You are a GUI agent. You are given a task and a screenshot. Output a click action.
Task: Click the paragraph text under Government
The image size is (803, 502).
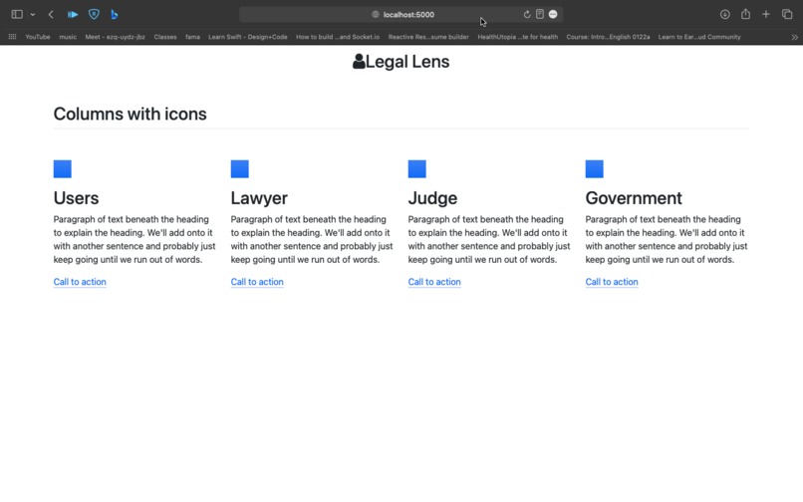(x=667, y=239)
